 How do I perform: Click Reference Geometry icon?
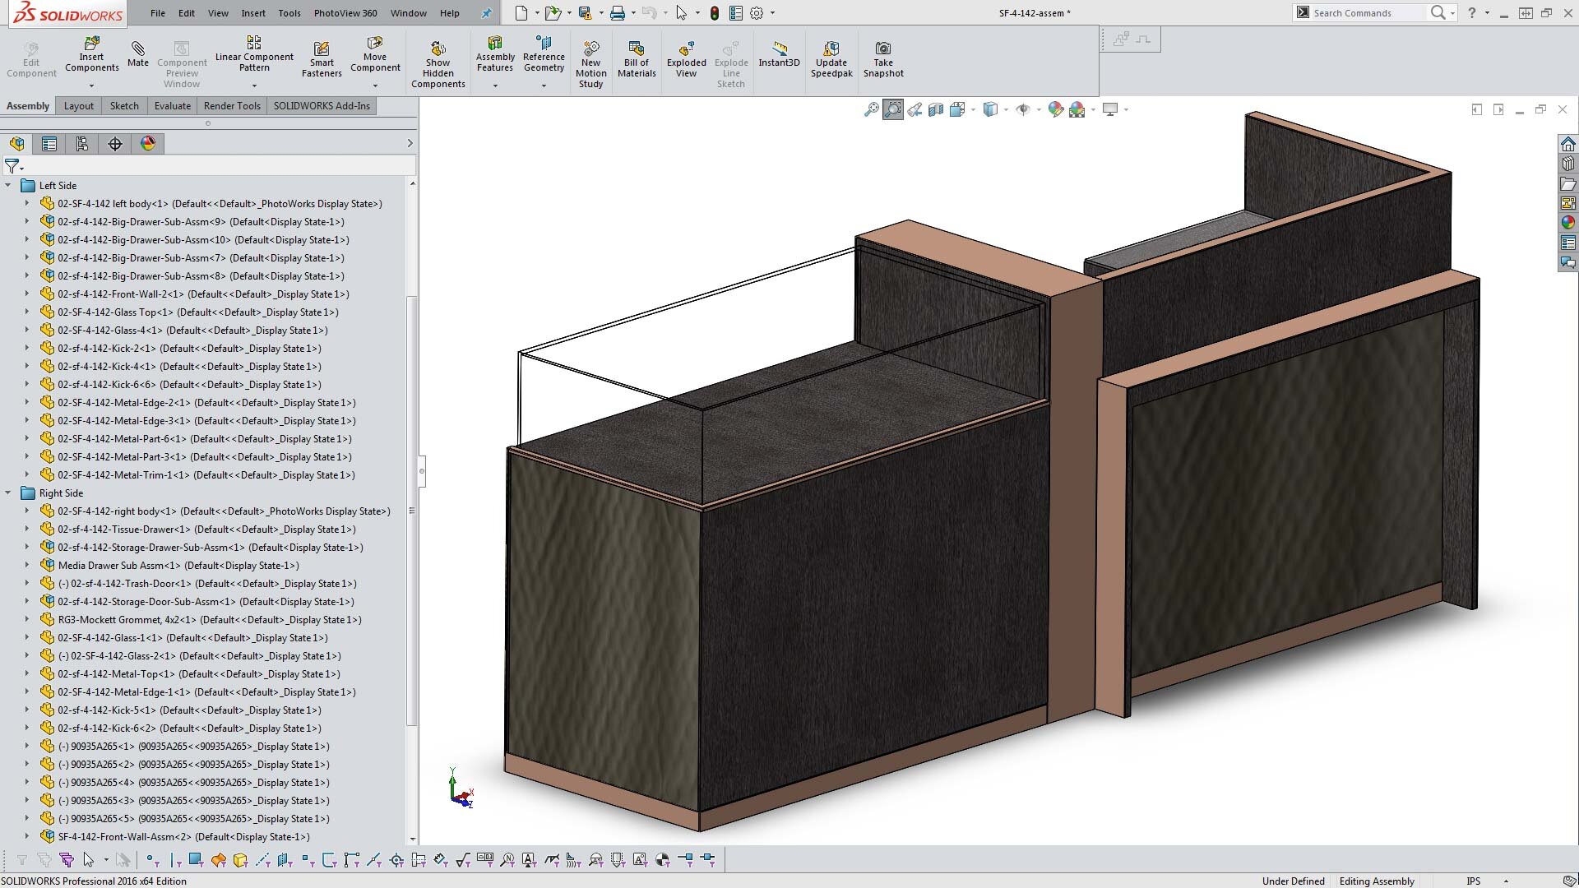tap(544, 54)
